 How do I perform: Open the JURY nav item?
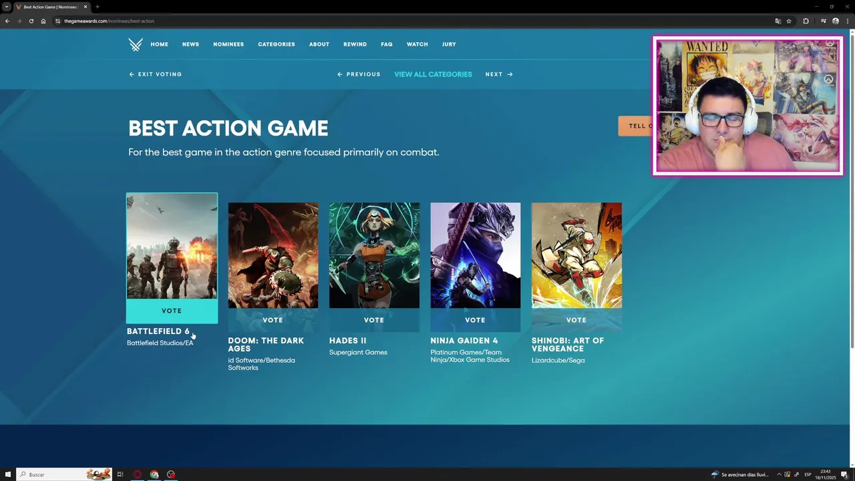pos(449,45)
